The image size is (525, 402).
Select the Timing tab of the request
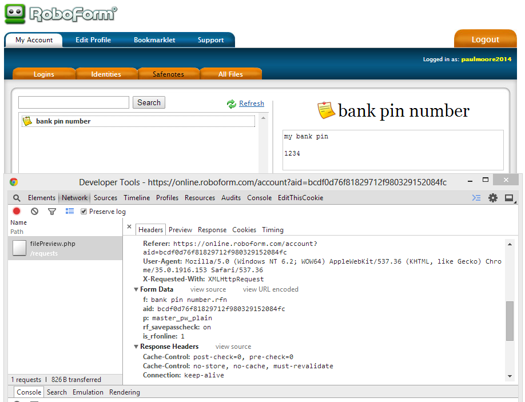point(273,230)
